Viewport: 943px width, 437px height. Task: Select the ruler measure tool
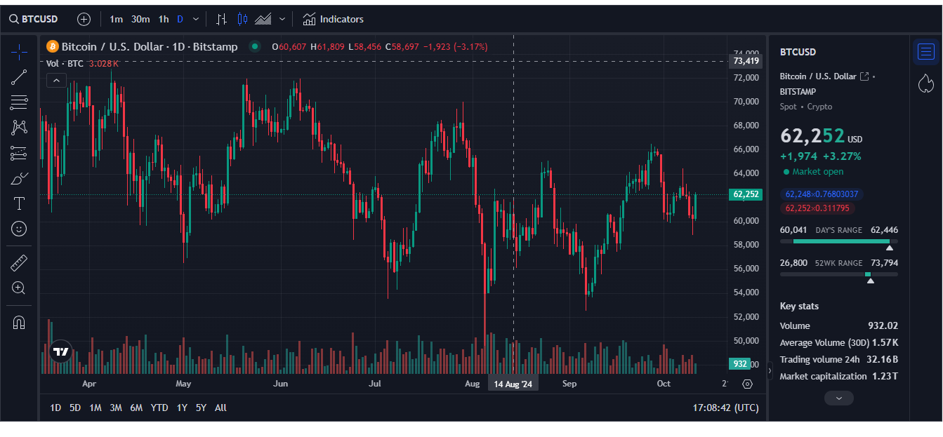pos(19,263)
